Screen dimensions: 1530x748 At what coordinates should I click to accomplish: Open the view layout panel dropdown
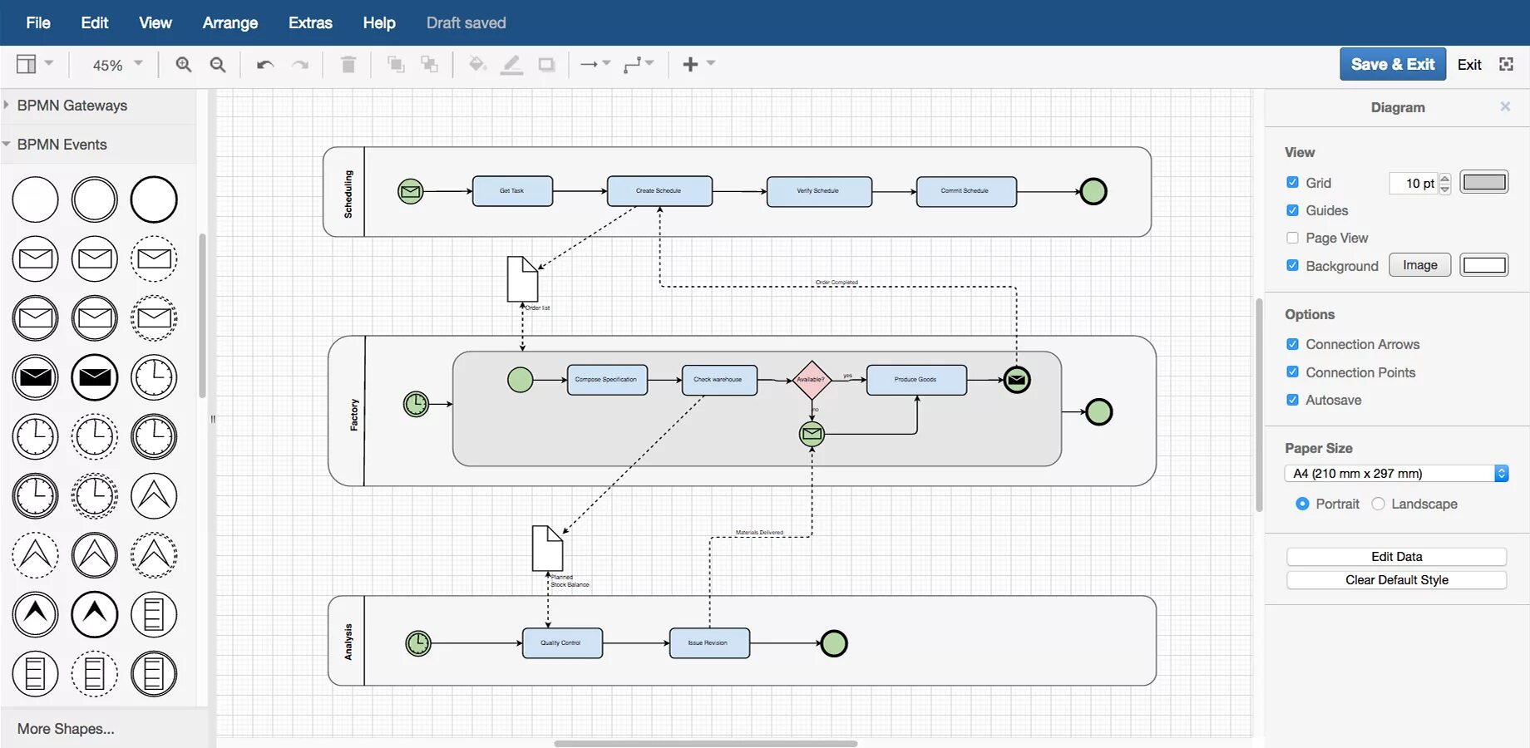point(35,64)
